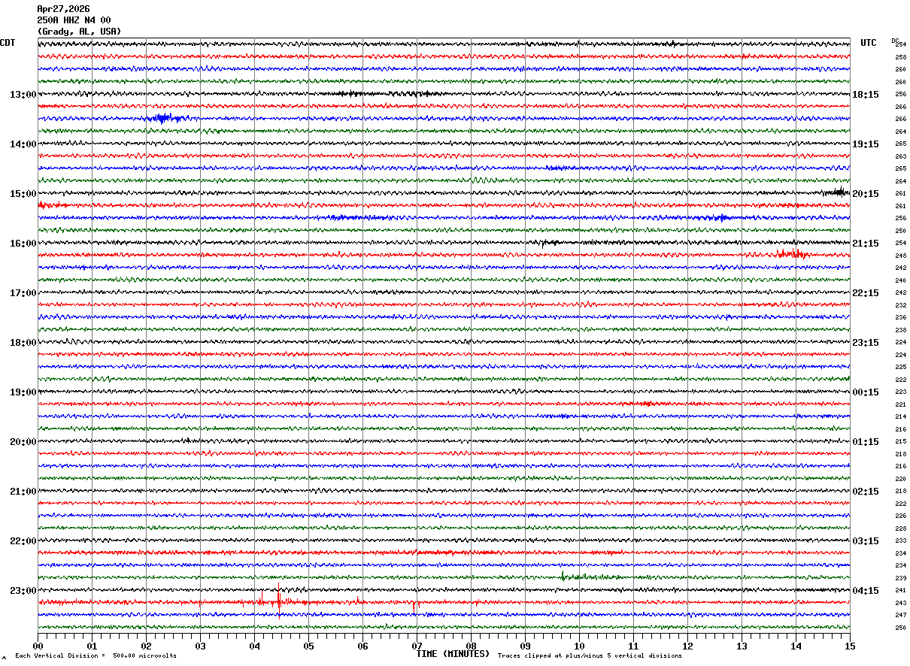910x666 pixels.
Task: Click the tall red spike on the 23:15 trace
Action: 279,601
